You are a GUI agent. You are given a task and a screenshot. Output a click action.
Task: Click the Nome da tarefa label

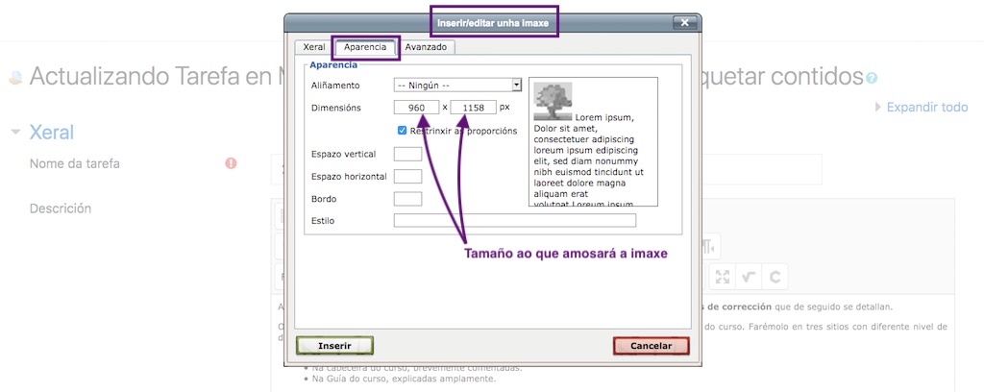[75, 163]
